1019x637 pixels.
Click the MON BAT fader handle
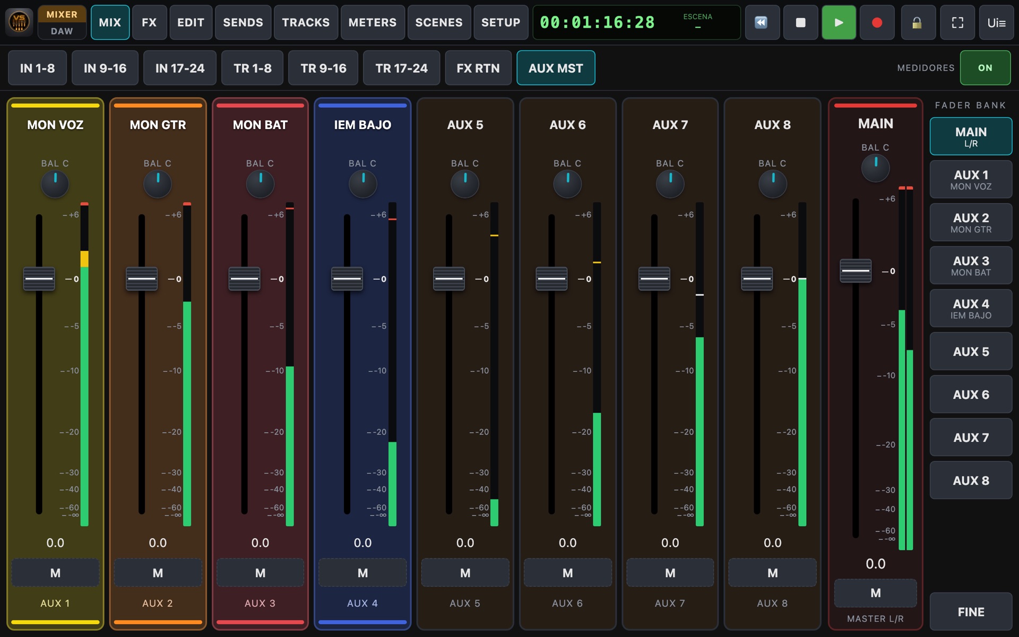click(x=244, y=279)
